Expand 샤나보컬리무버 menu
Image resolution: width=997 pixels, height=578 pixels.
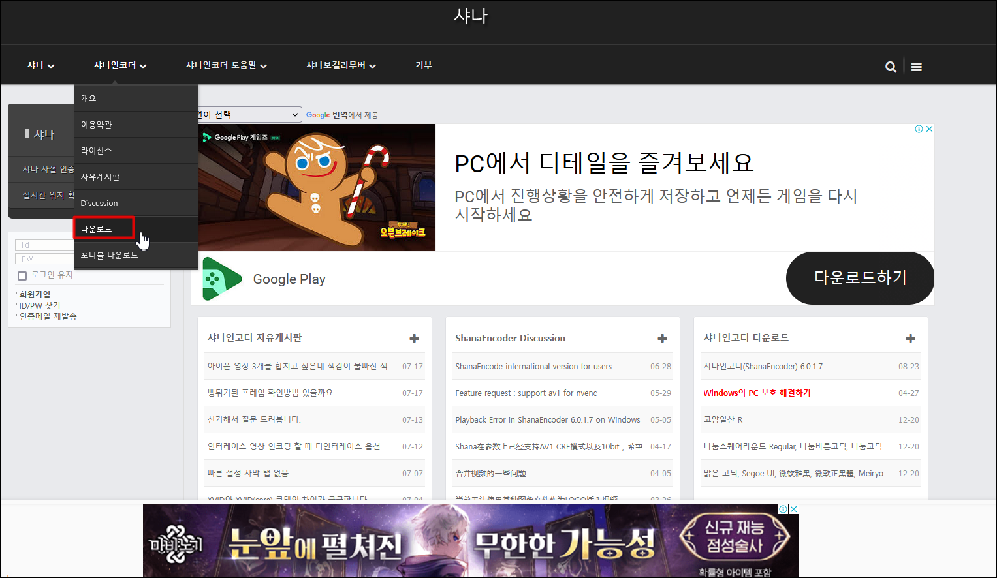coord(341,65)
